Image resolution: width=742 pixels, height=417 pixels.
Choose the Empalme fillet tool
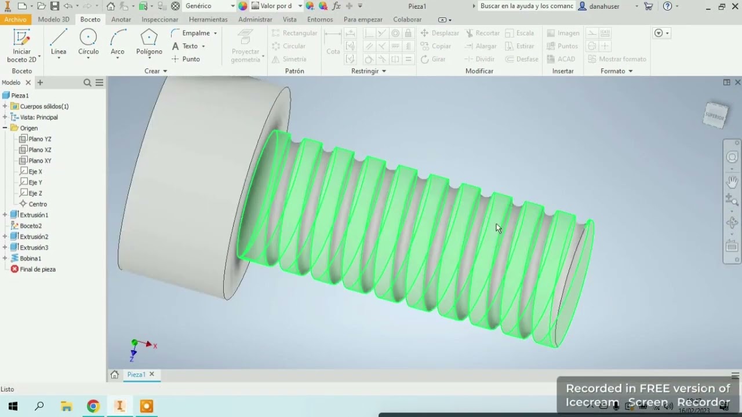pyautogui.click(x=194, y=33)
